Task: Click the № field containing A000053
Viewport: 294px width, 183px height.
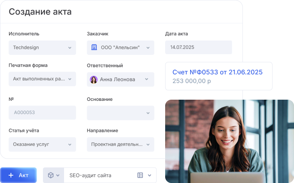Action: [42, 113]
